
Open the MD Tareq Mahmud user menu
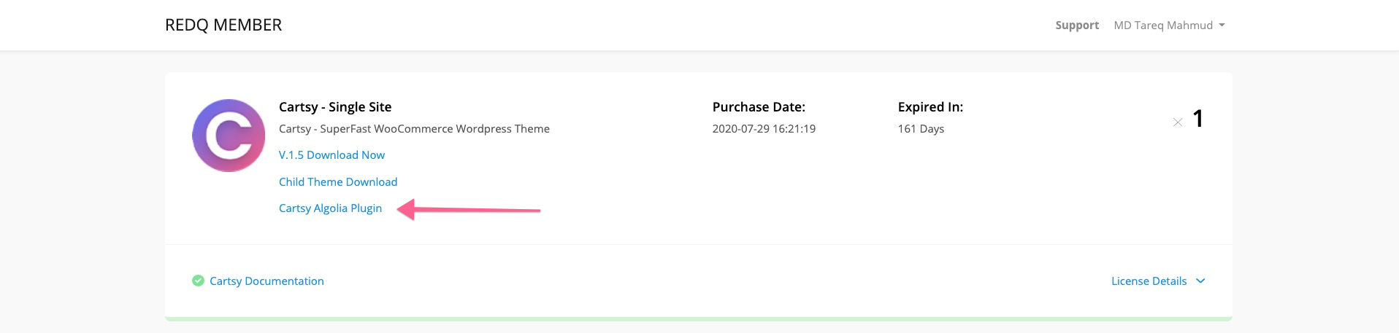[x=1169, y=26]
